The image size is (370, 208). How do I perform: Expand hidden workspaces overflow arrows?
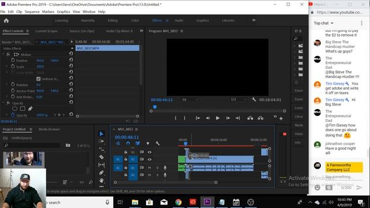[254, 20]
